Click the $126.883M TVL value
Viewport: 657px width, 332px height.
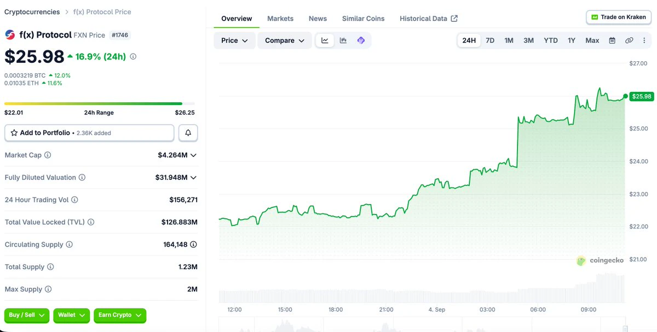180,222
